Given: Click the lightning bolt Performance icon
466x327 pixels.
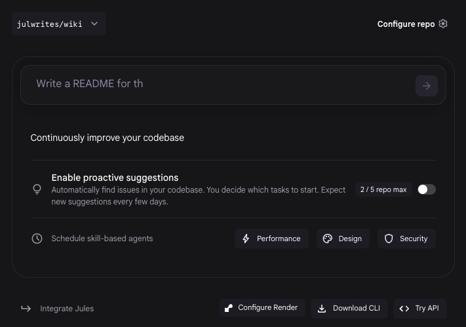Looking at the screenshot, I should [246, 239].
